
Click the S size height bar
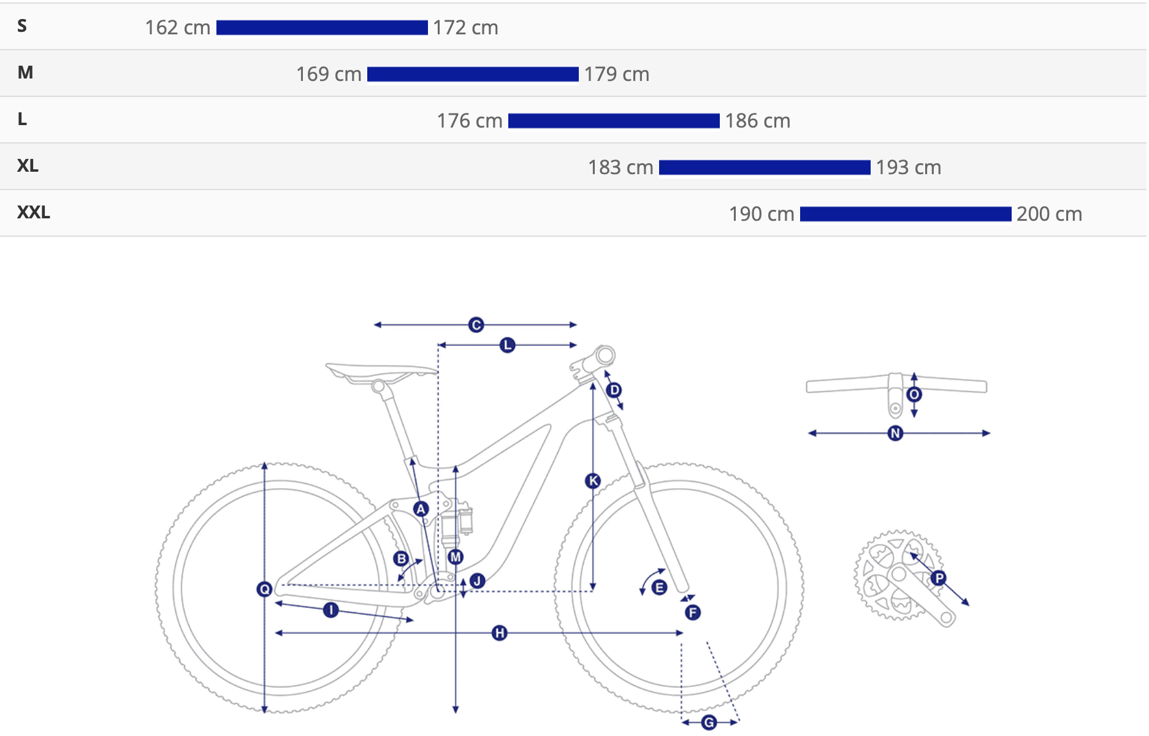click(322, 28)
